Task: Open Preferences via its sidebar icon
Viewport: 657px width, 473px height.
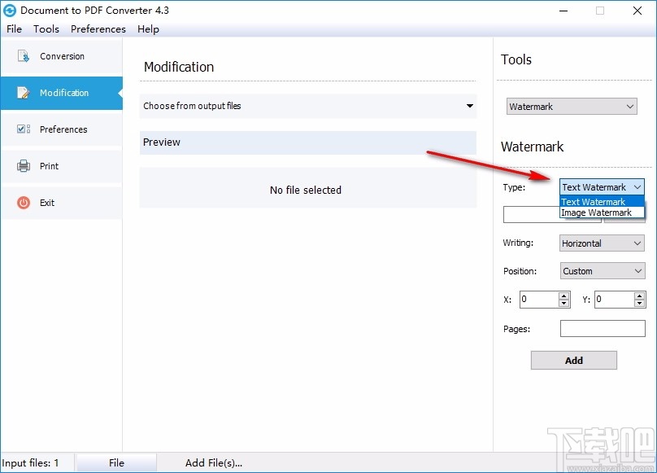Action: pyautogui.click(x=24, y=129)
